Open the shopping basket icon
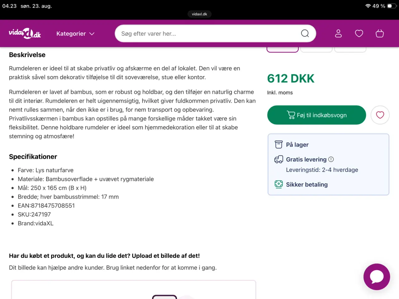This screenshot has height=299, width=399. point(380,33)
